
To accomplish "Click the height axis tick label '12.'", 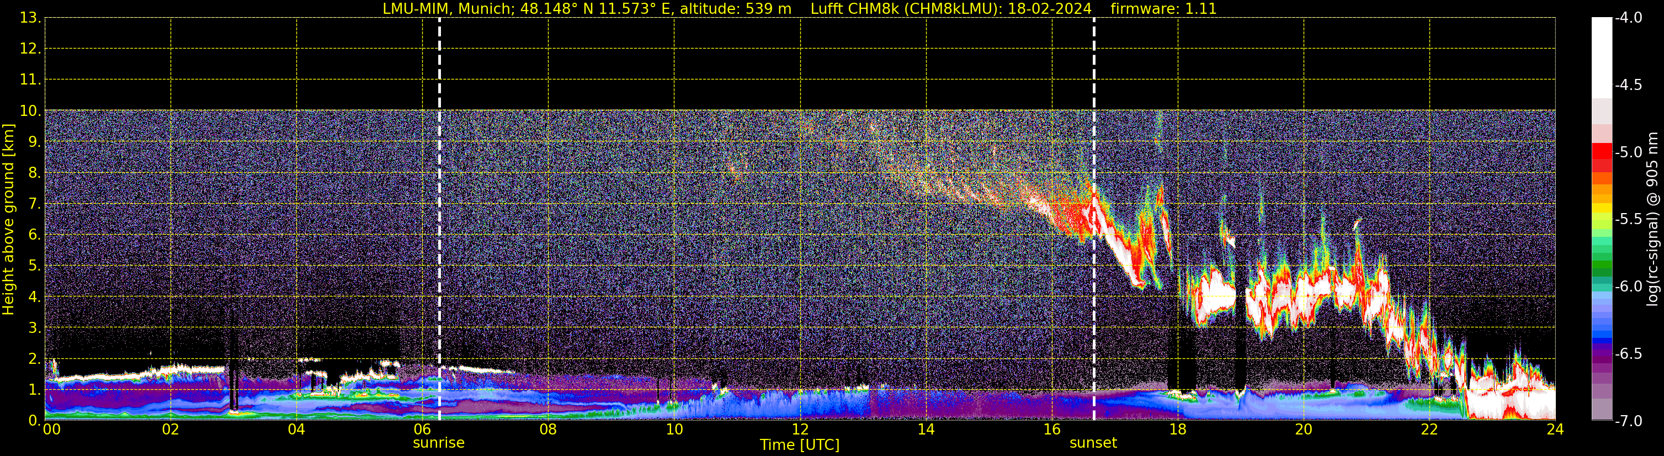I will coord(30,49).
